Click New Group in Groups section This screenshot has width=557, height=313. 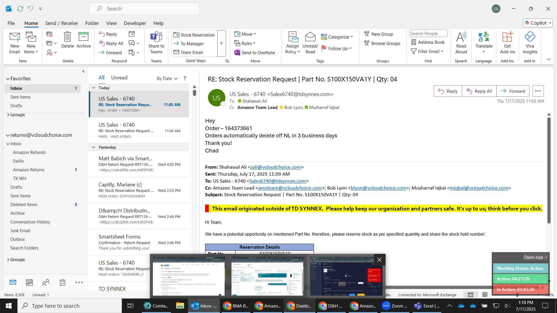click(x=379, y=34)
